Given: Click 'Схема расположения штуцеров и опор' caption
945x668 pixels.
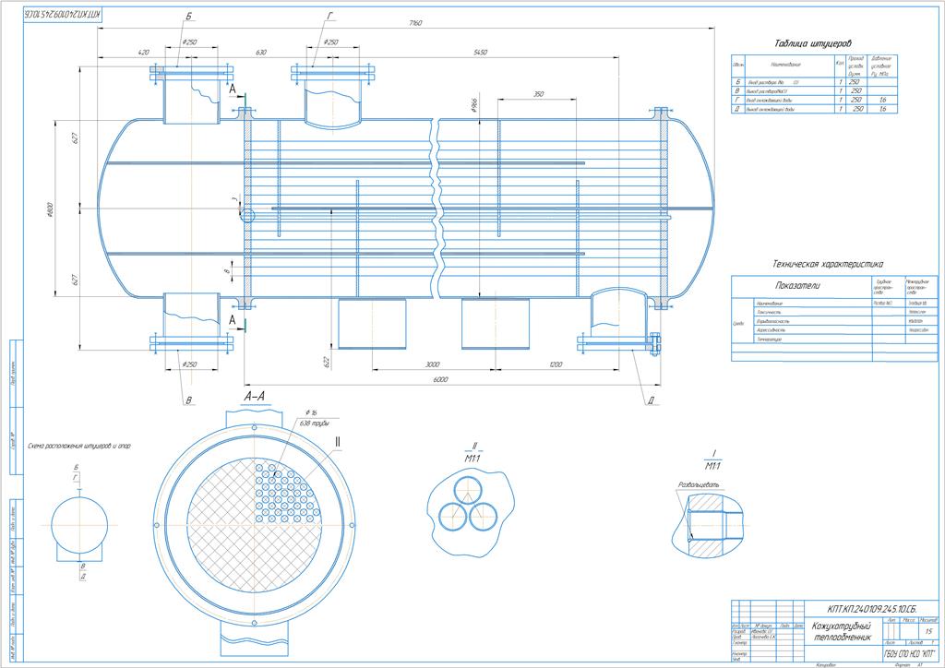Looking at the screenshot, I should coord(79,447).
